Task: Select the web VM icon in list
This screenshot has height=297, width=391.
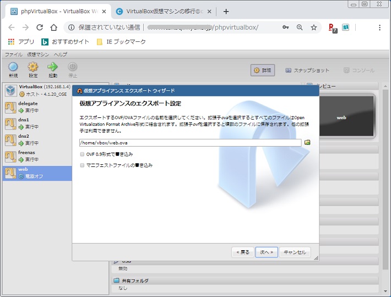Action: pyautogui.click(x=10, y=173)
